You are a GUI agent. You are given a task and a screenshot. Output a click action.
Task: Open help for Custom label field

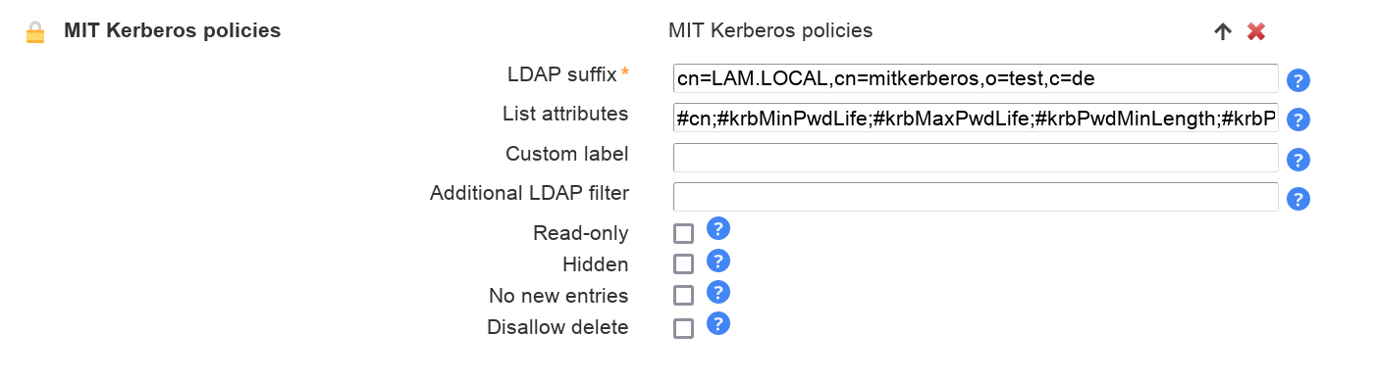(1298, 160)
